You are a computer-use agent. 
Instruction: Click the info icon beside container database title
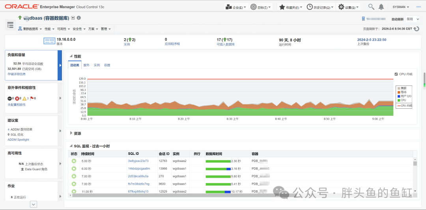click(x=79, y=18)
